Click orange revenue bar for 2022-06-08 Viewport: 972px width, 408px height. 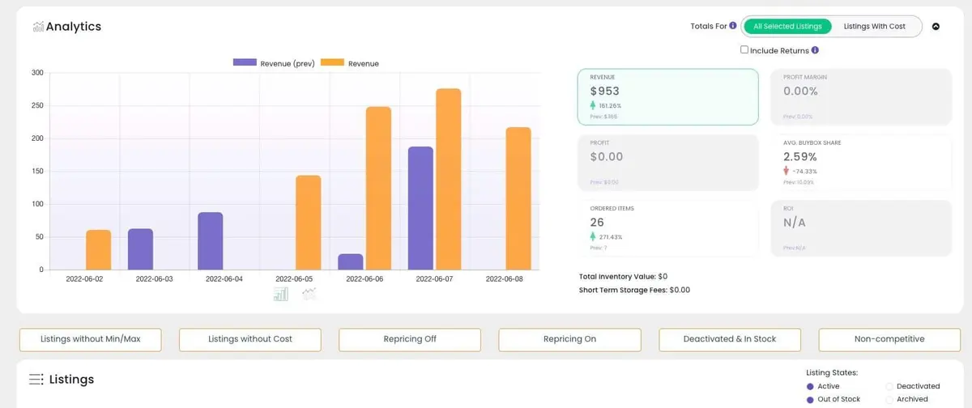point(518,198)
